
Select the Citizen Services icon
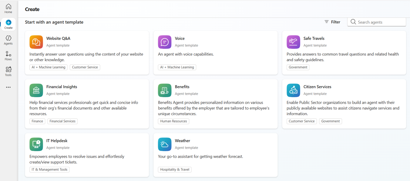pos(293,90)
